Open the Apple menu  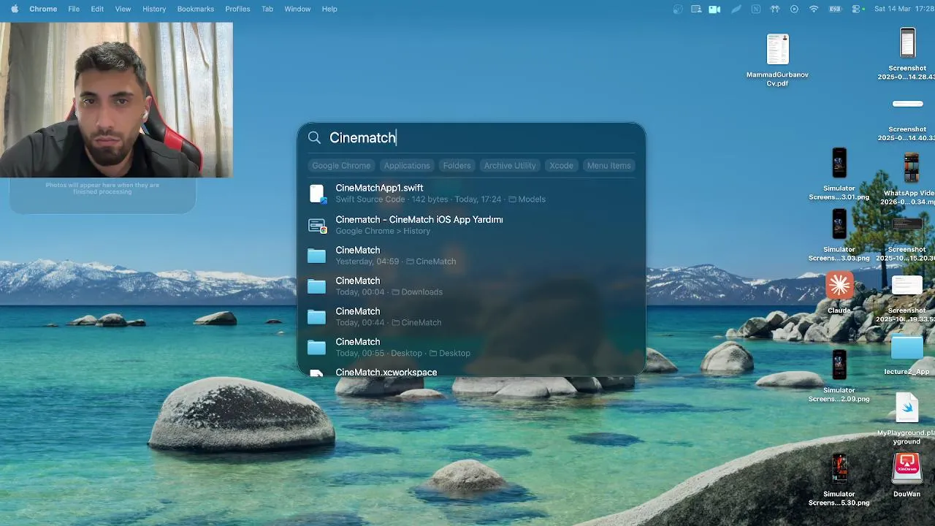tap(14, 9)
